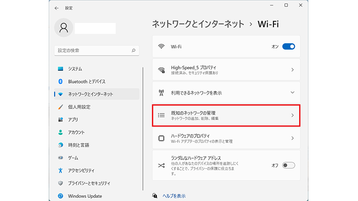Open 既知のネットワークの管理 chevron arrow
The image size is (358, 201).
pyautogui.click(x=293, y=115)
